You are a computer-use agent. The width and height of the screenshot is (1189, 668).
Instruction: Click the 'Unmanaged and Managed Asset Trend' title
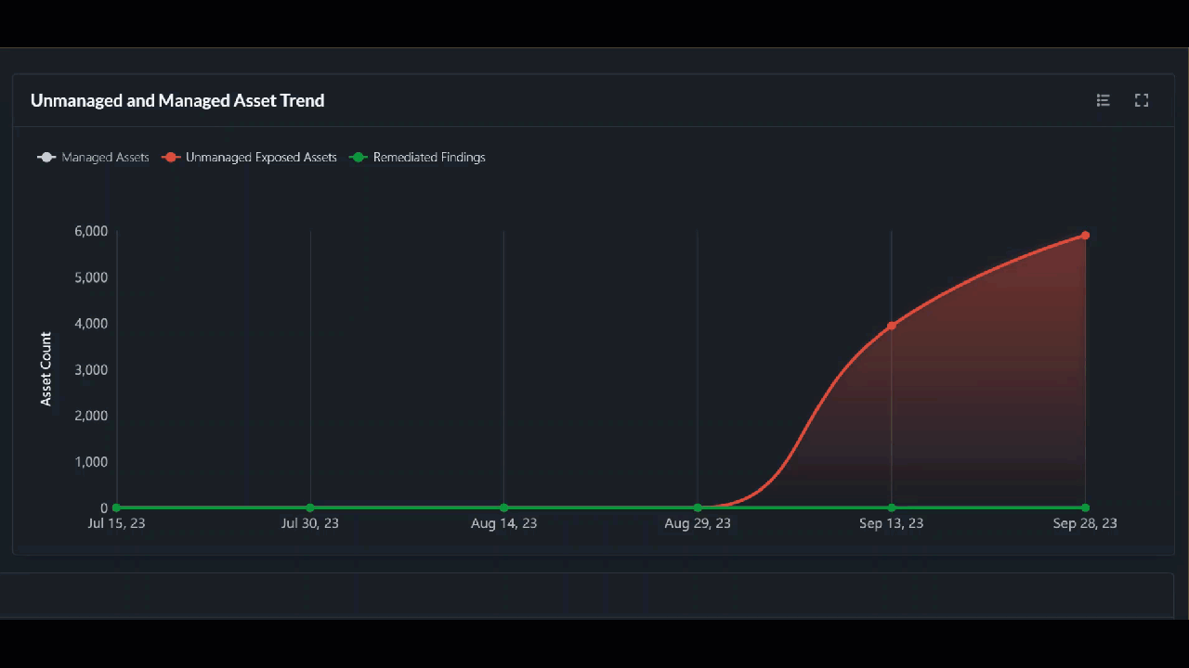[177, 100]
